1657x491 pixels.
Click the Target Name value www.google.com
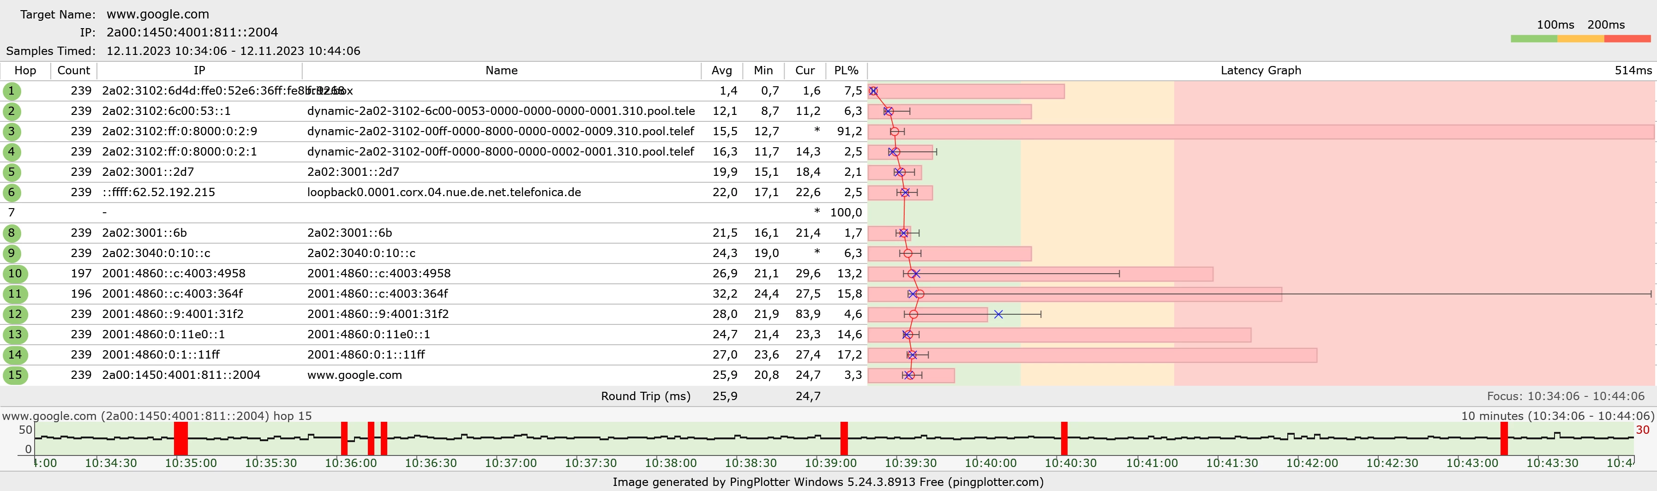coord(157,14)
